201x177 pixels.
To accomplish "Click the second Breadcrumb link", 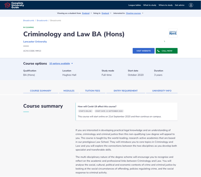I will 42,21.
